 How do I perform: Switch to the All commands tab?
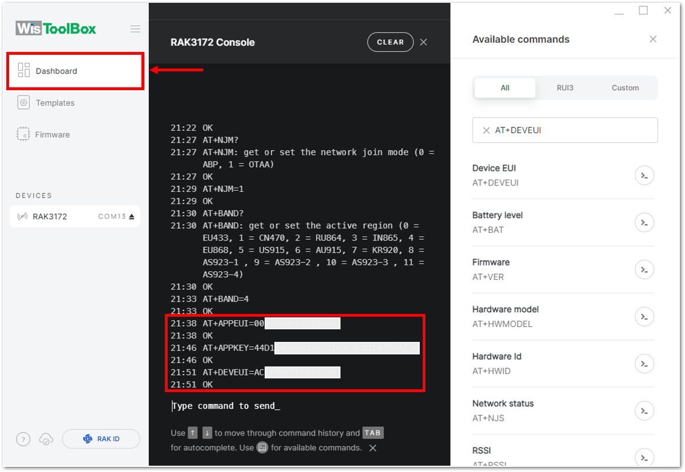click(505, 88)
